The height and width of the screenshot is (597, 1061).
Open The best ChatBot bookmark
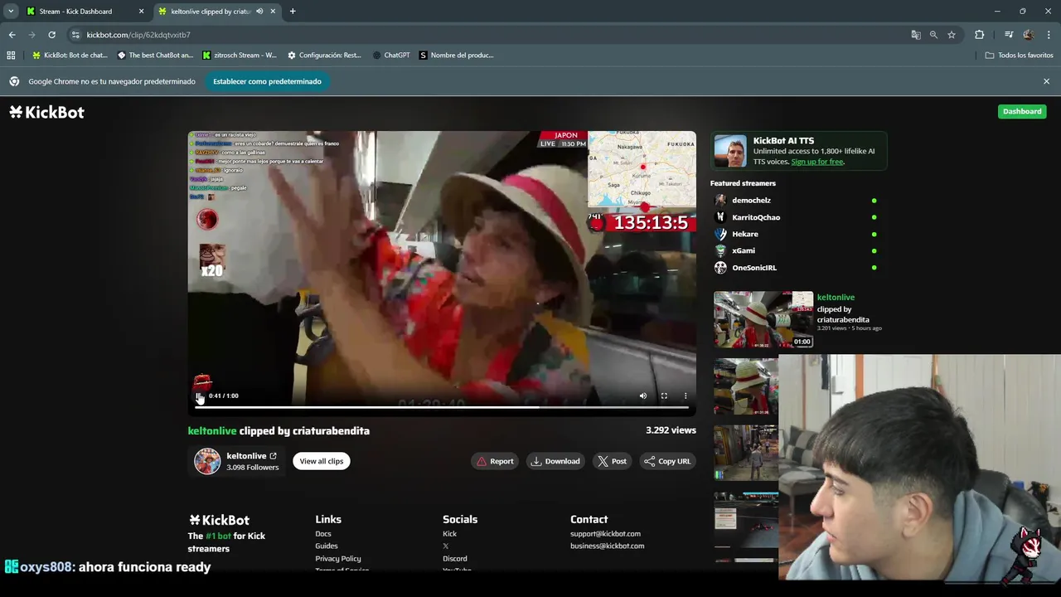[155, 56]
